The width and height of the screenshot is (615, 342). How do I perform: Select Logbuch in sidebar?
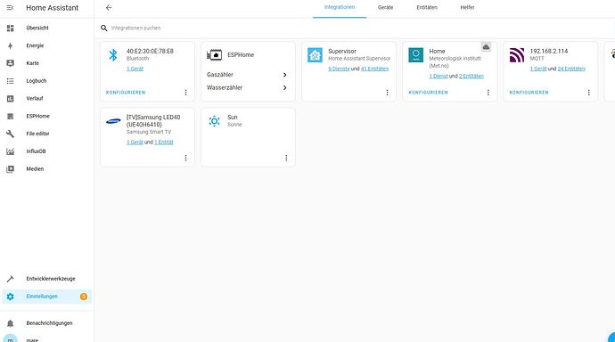click(46, 81)
